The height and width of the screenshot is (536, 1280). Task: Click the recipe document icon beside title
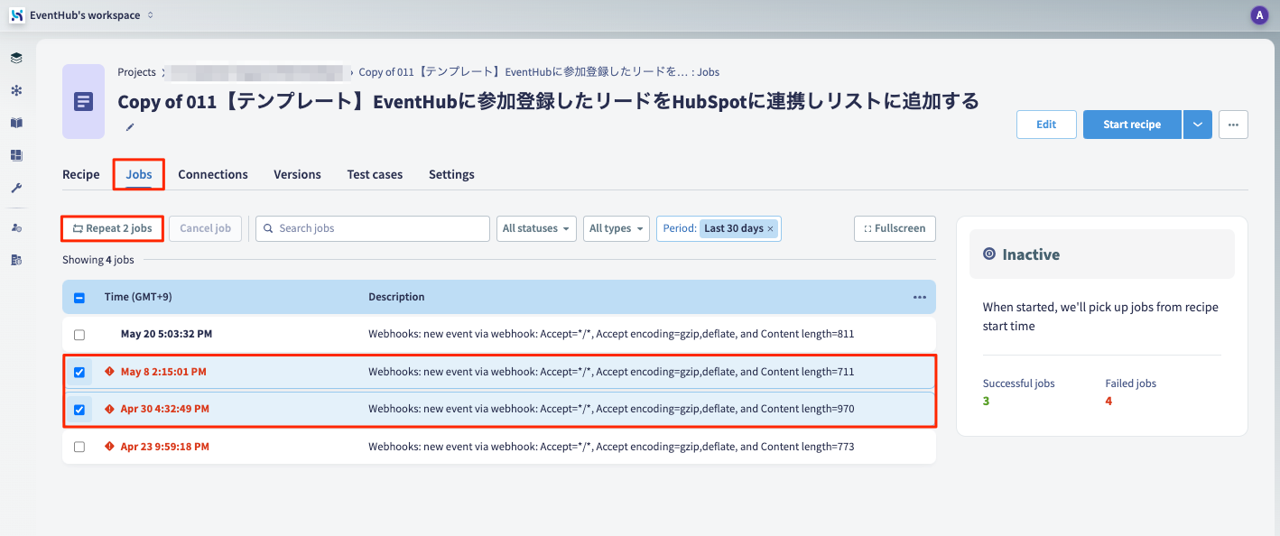tap(83, 101)
